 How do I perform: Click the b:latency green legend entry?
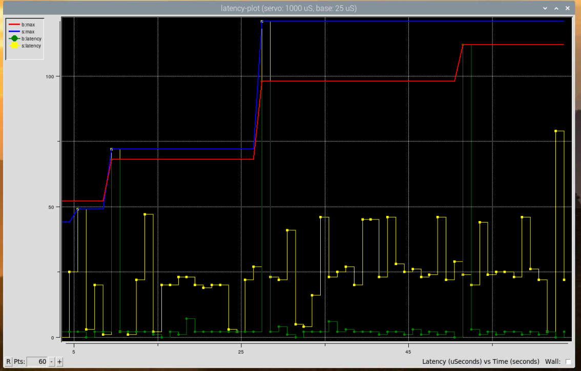click(25, 38)
